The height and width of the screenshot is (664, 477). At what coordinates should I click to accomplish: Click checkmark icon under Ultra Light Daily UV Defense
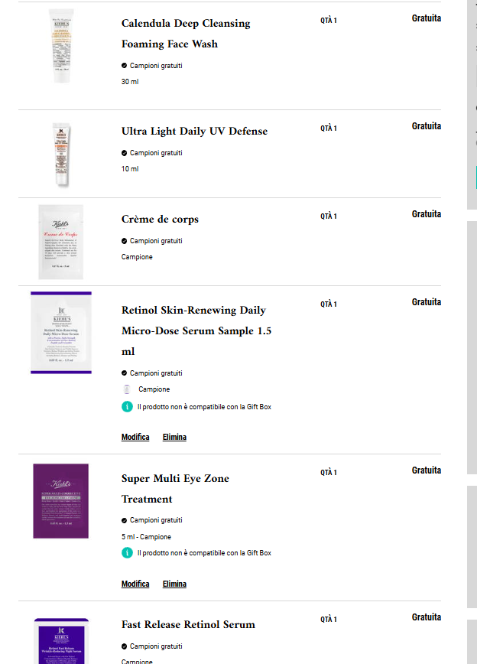[x=124, y=153]
